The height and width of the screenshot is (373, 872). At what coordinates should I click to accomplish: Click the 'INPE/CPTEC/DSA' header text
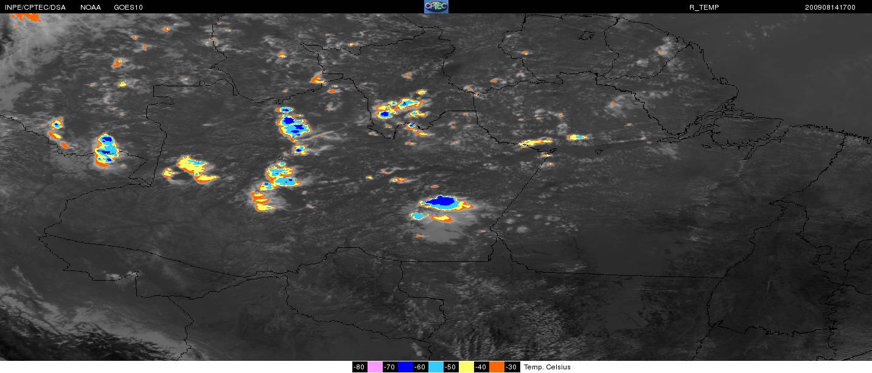point(35,7)
